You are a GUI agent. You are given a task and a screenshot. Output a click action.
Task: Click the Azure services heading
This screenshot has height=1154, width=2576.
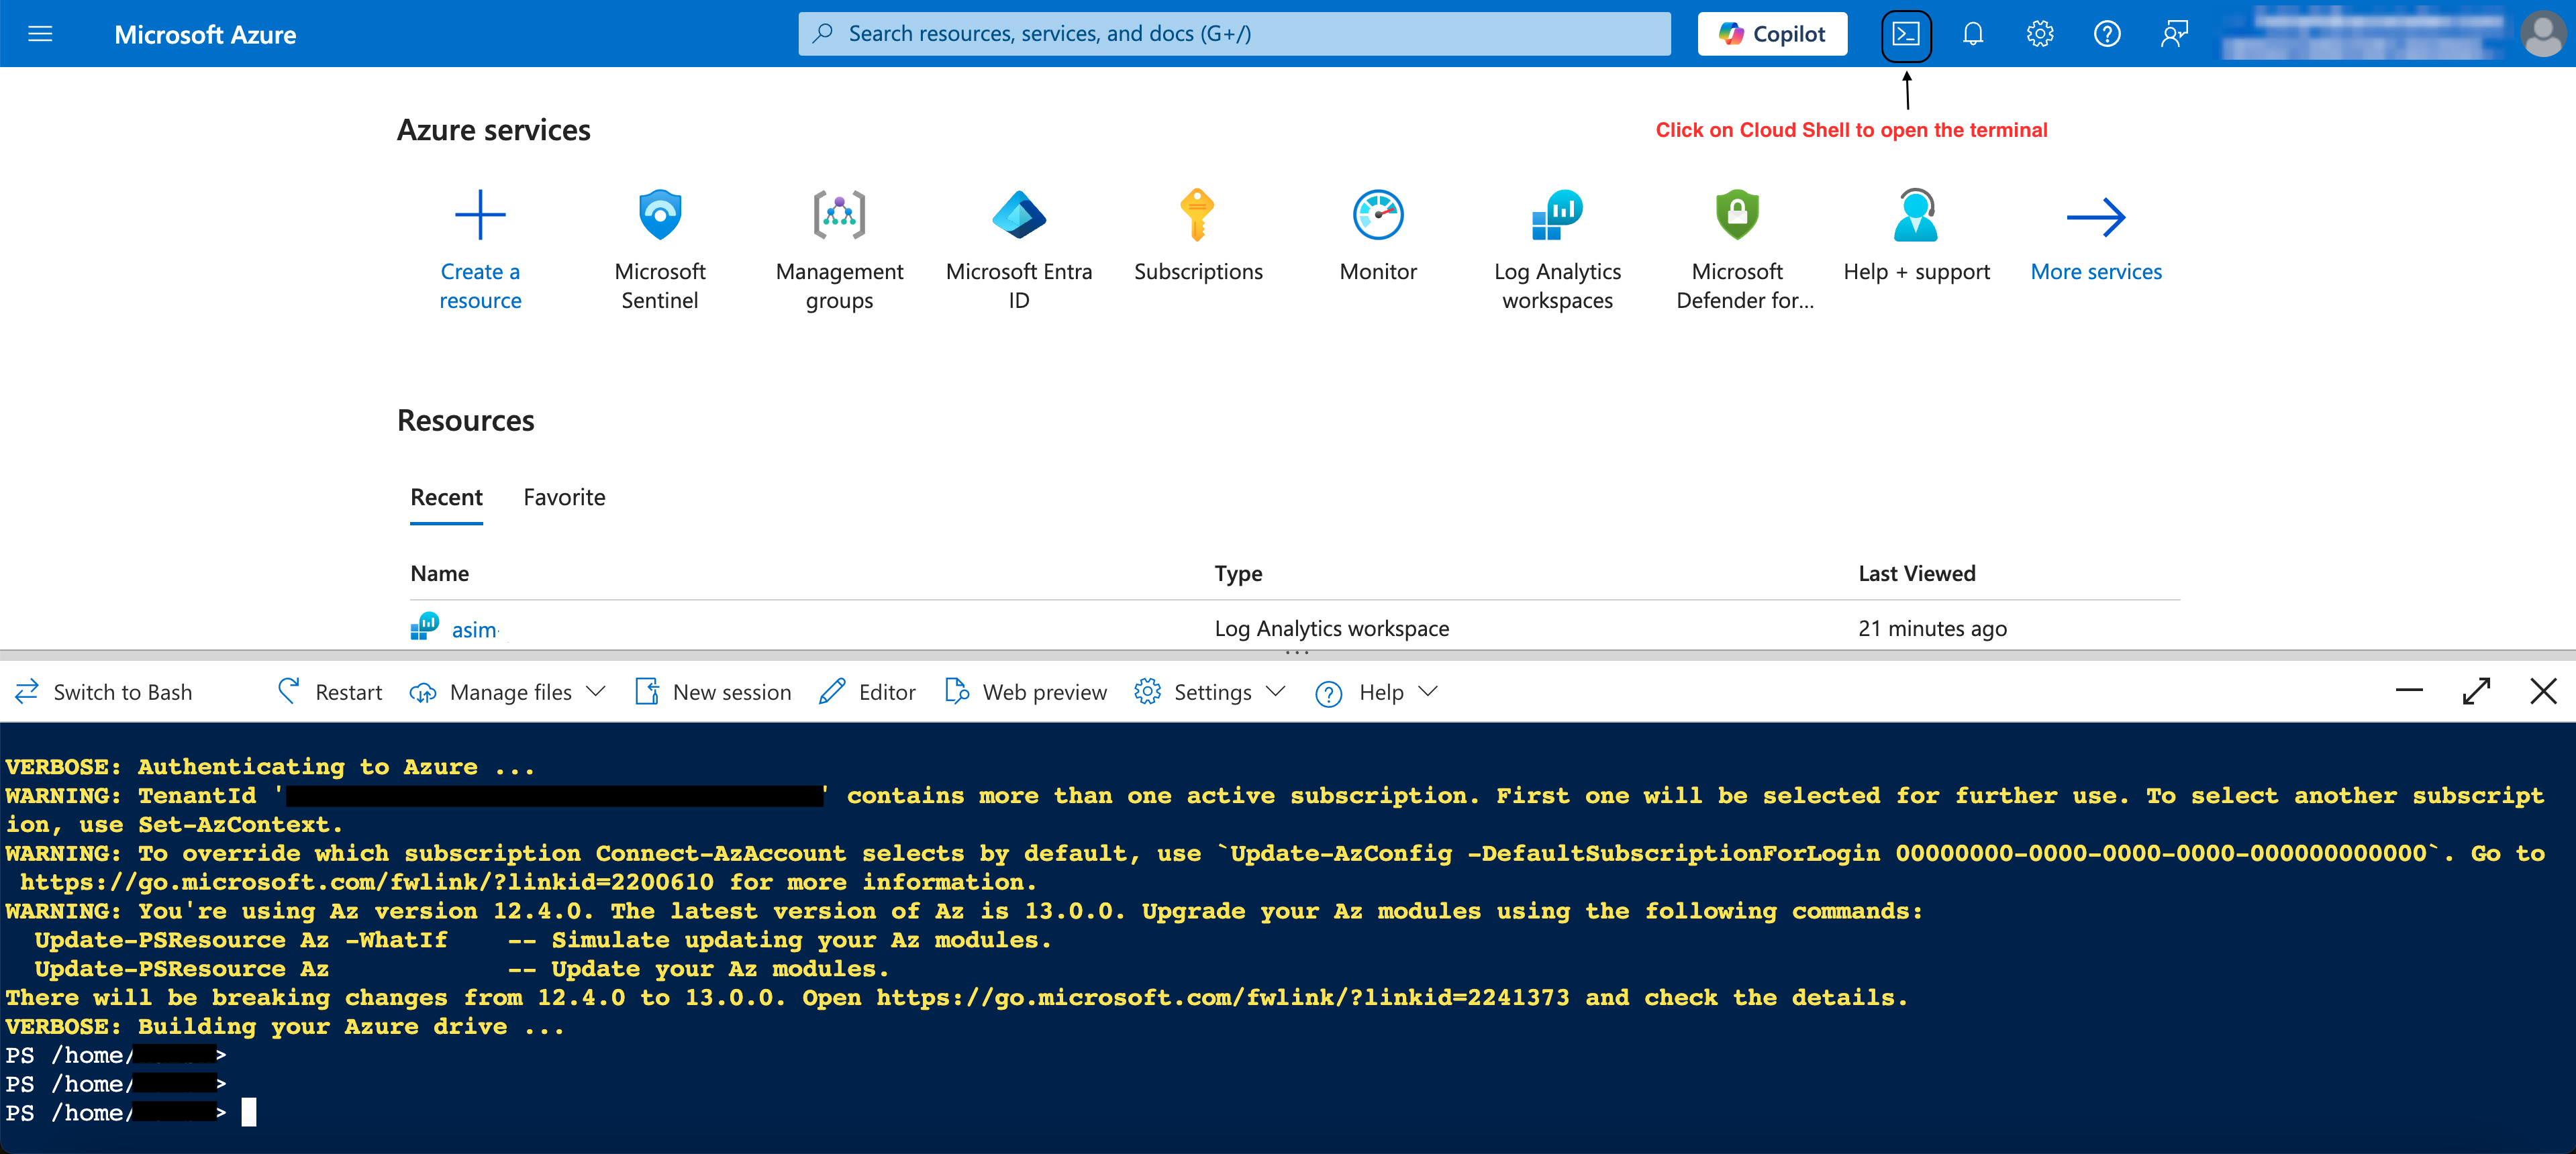pos(494,130)
